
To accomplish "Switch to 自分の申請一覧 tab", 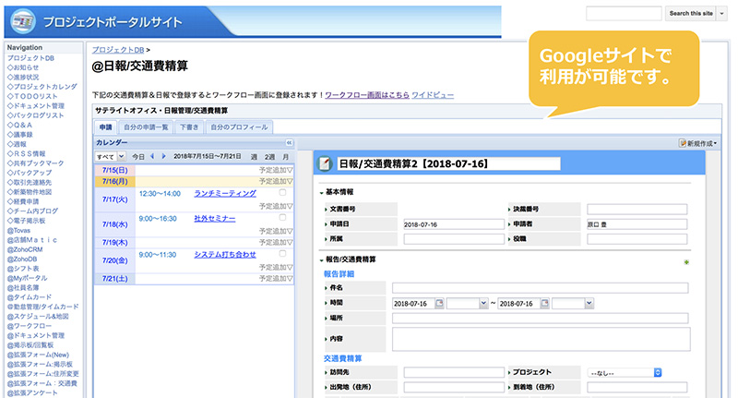I will (146, 127).
